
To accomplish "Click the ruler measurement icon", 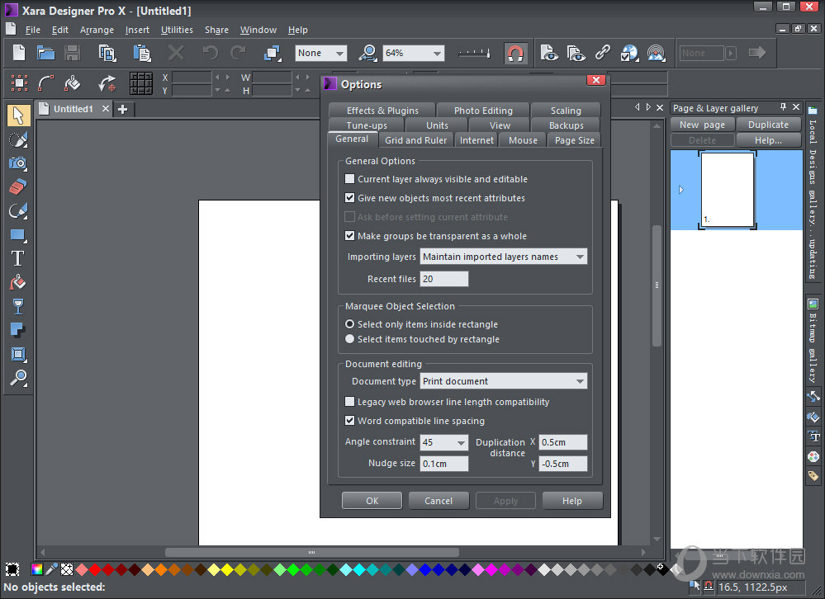I will point(474,53).
